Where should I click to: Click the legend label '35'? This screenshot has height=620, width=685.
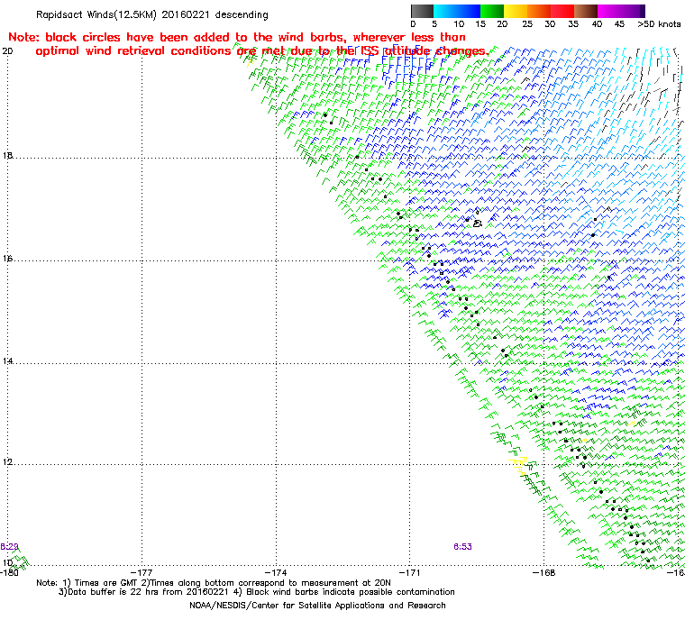[x=573, y=24]
